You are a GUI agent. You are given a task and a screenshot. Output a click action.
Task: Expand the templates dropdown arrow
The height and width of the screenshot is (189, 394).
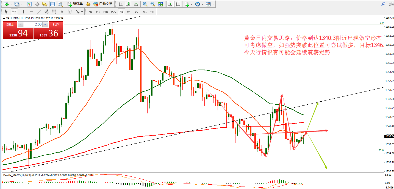coord(213,4)
